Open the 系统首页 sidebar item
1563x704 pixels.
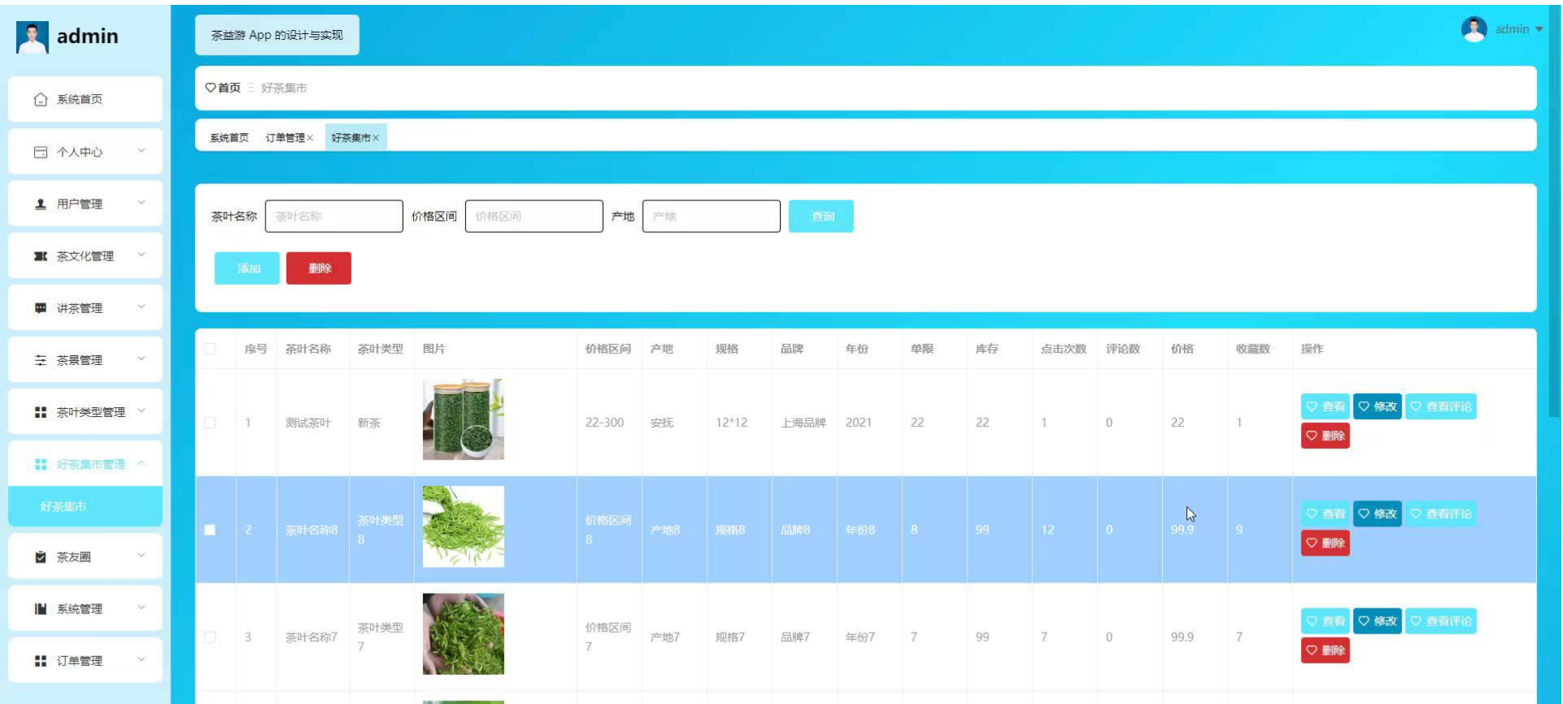click(85, 100)
